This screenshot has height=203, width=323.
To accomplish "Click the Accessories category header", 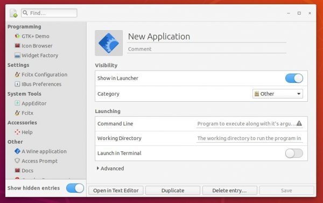I will point(22,123).
